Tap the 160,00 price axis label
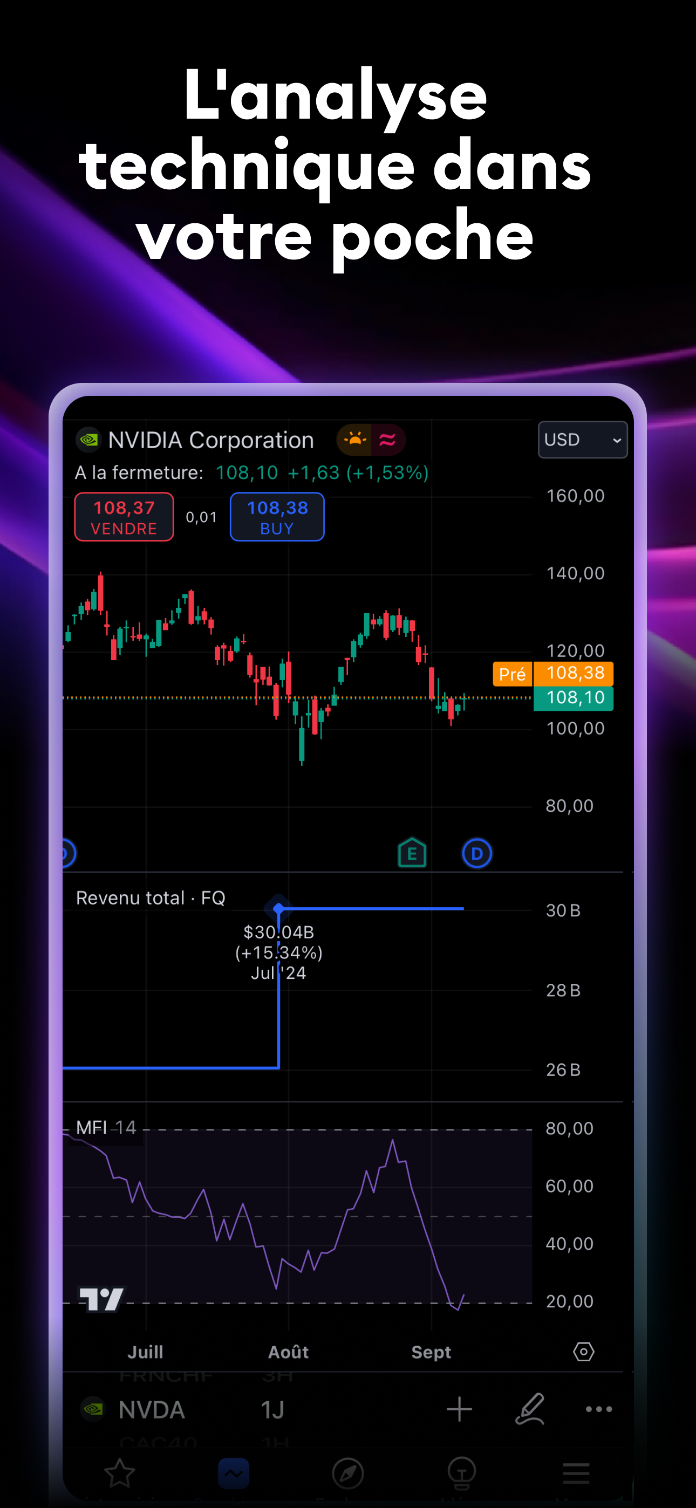The height and width of the screenshot is (1508, 696). 575,496
